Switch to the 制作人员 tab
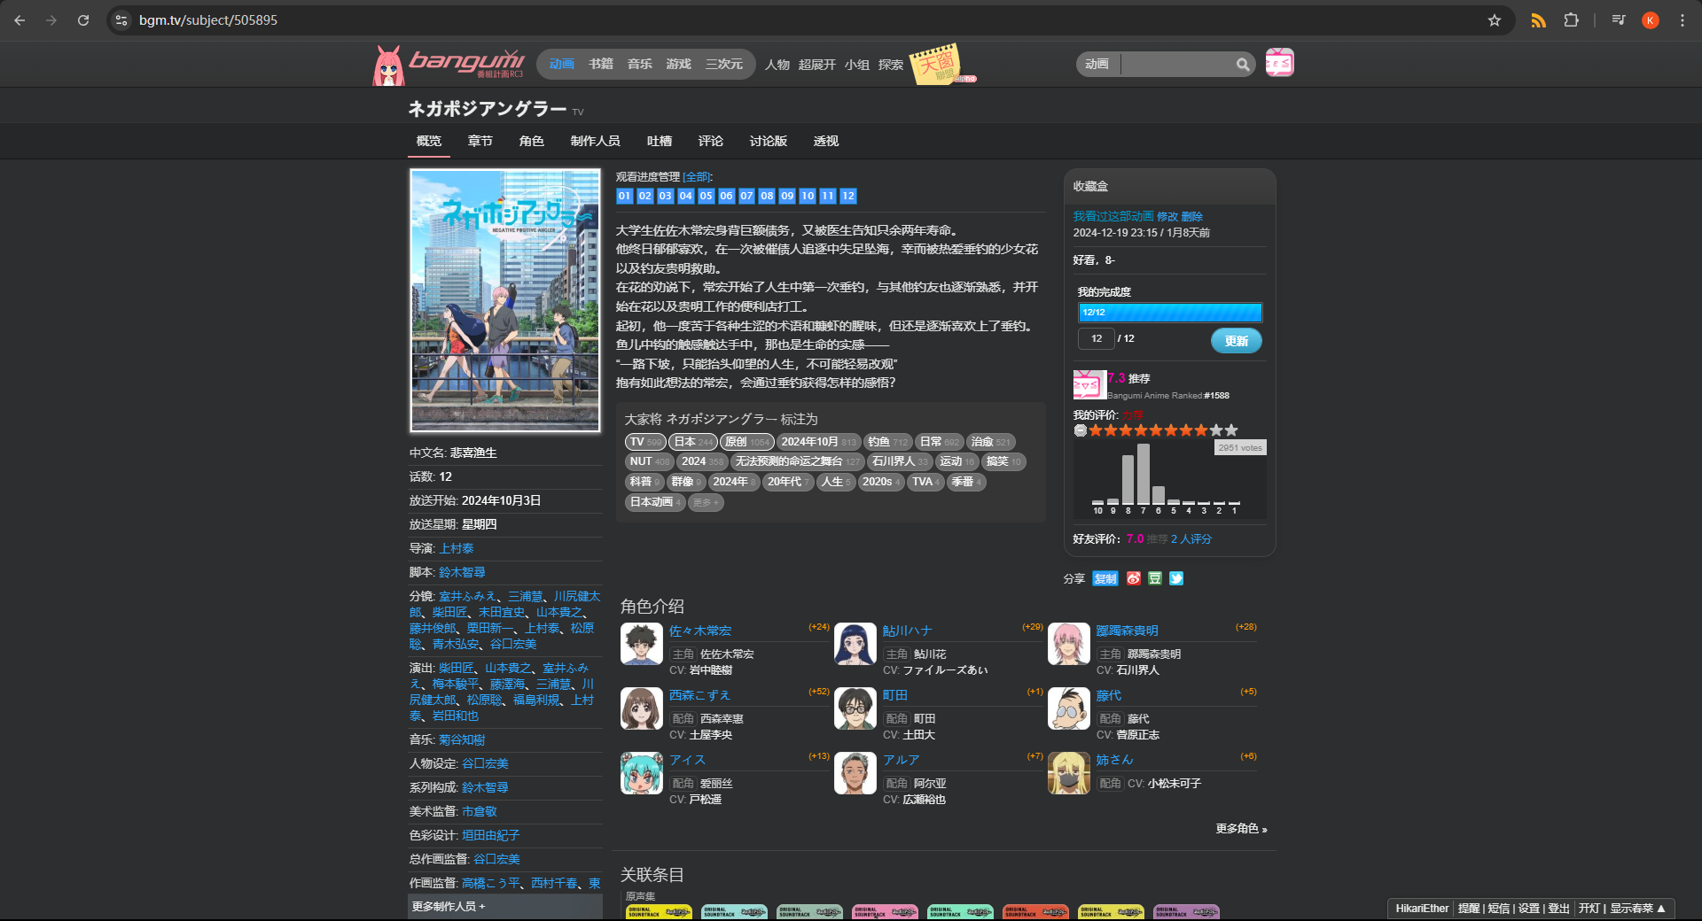Image resolution: width=1702 pixels, height=921 pixels. click(x=596, y=141)
